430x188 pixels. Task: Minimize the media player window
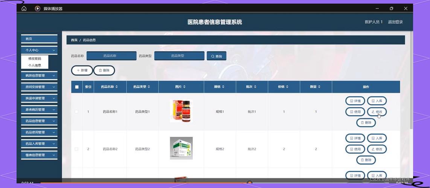coord(377,9)
